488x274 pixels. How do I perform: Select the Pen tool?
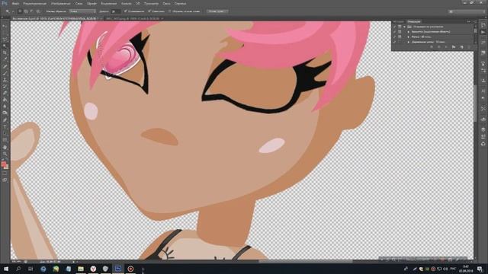pyautogui.click(x=5, y=119)
